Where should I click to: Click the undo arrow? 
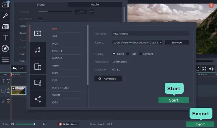pos(14,68)
